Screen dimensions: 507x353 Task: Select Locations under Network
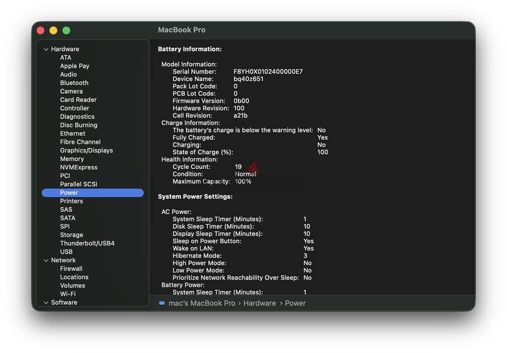click(74, 277)
